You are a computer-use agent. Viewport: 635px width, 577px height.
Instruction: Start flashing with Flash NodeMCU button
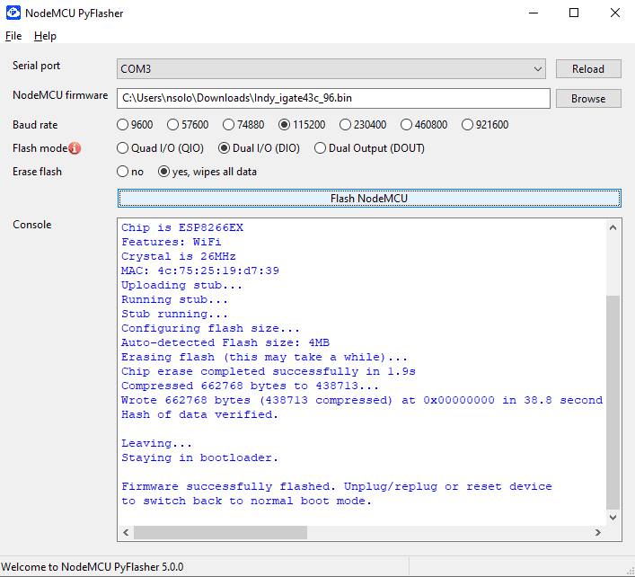pyautogui.click(x=368, y=198)
